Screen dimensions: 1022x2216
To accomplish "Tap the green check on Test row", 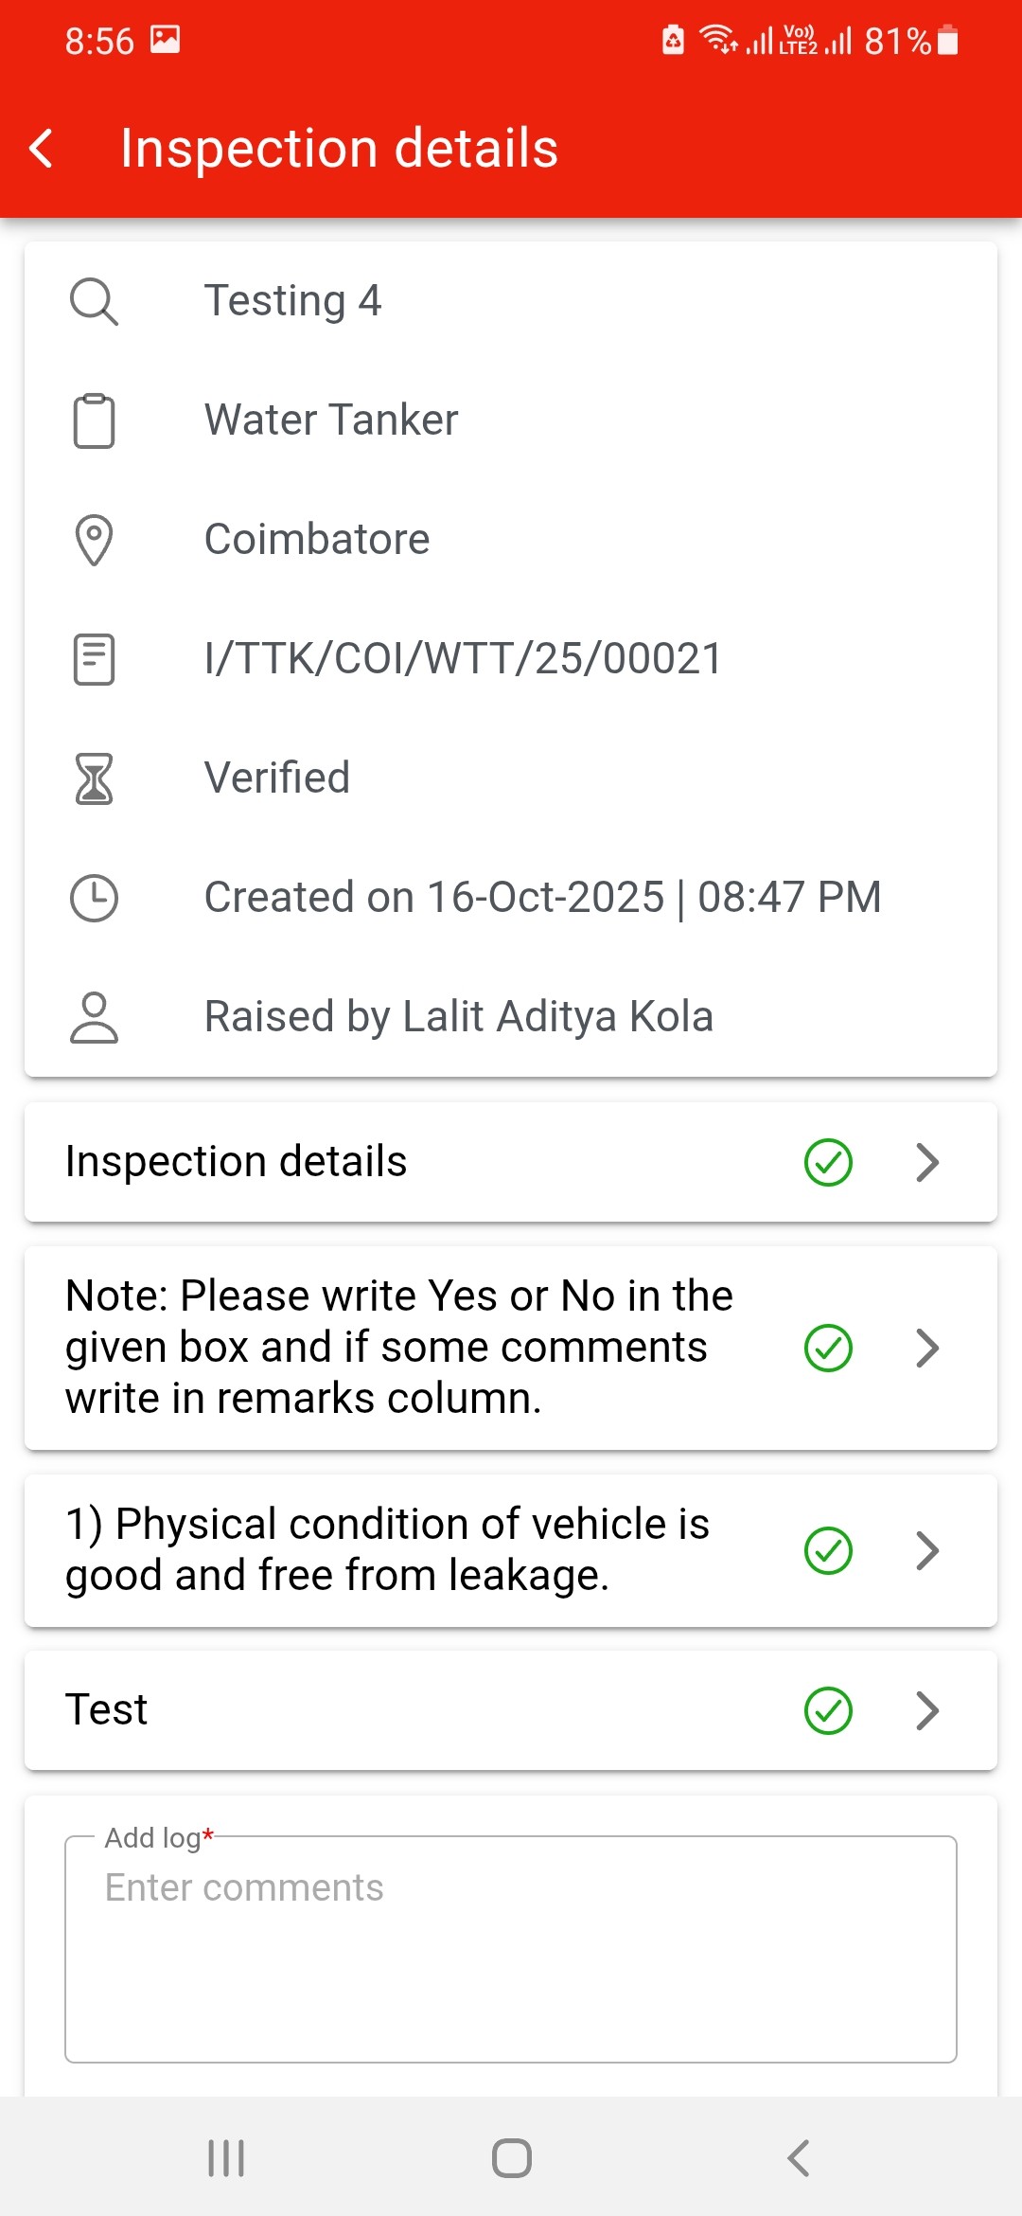I will tap(828, 1710).
